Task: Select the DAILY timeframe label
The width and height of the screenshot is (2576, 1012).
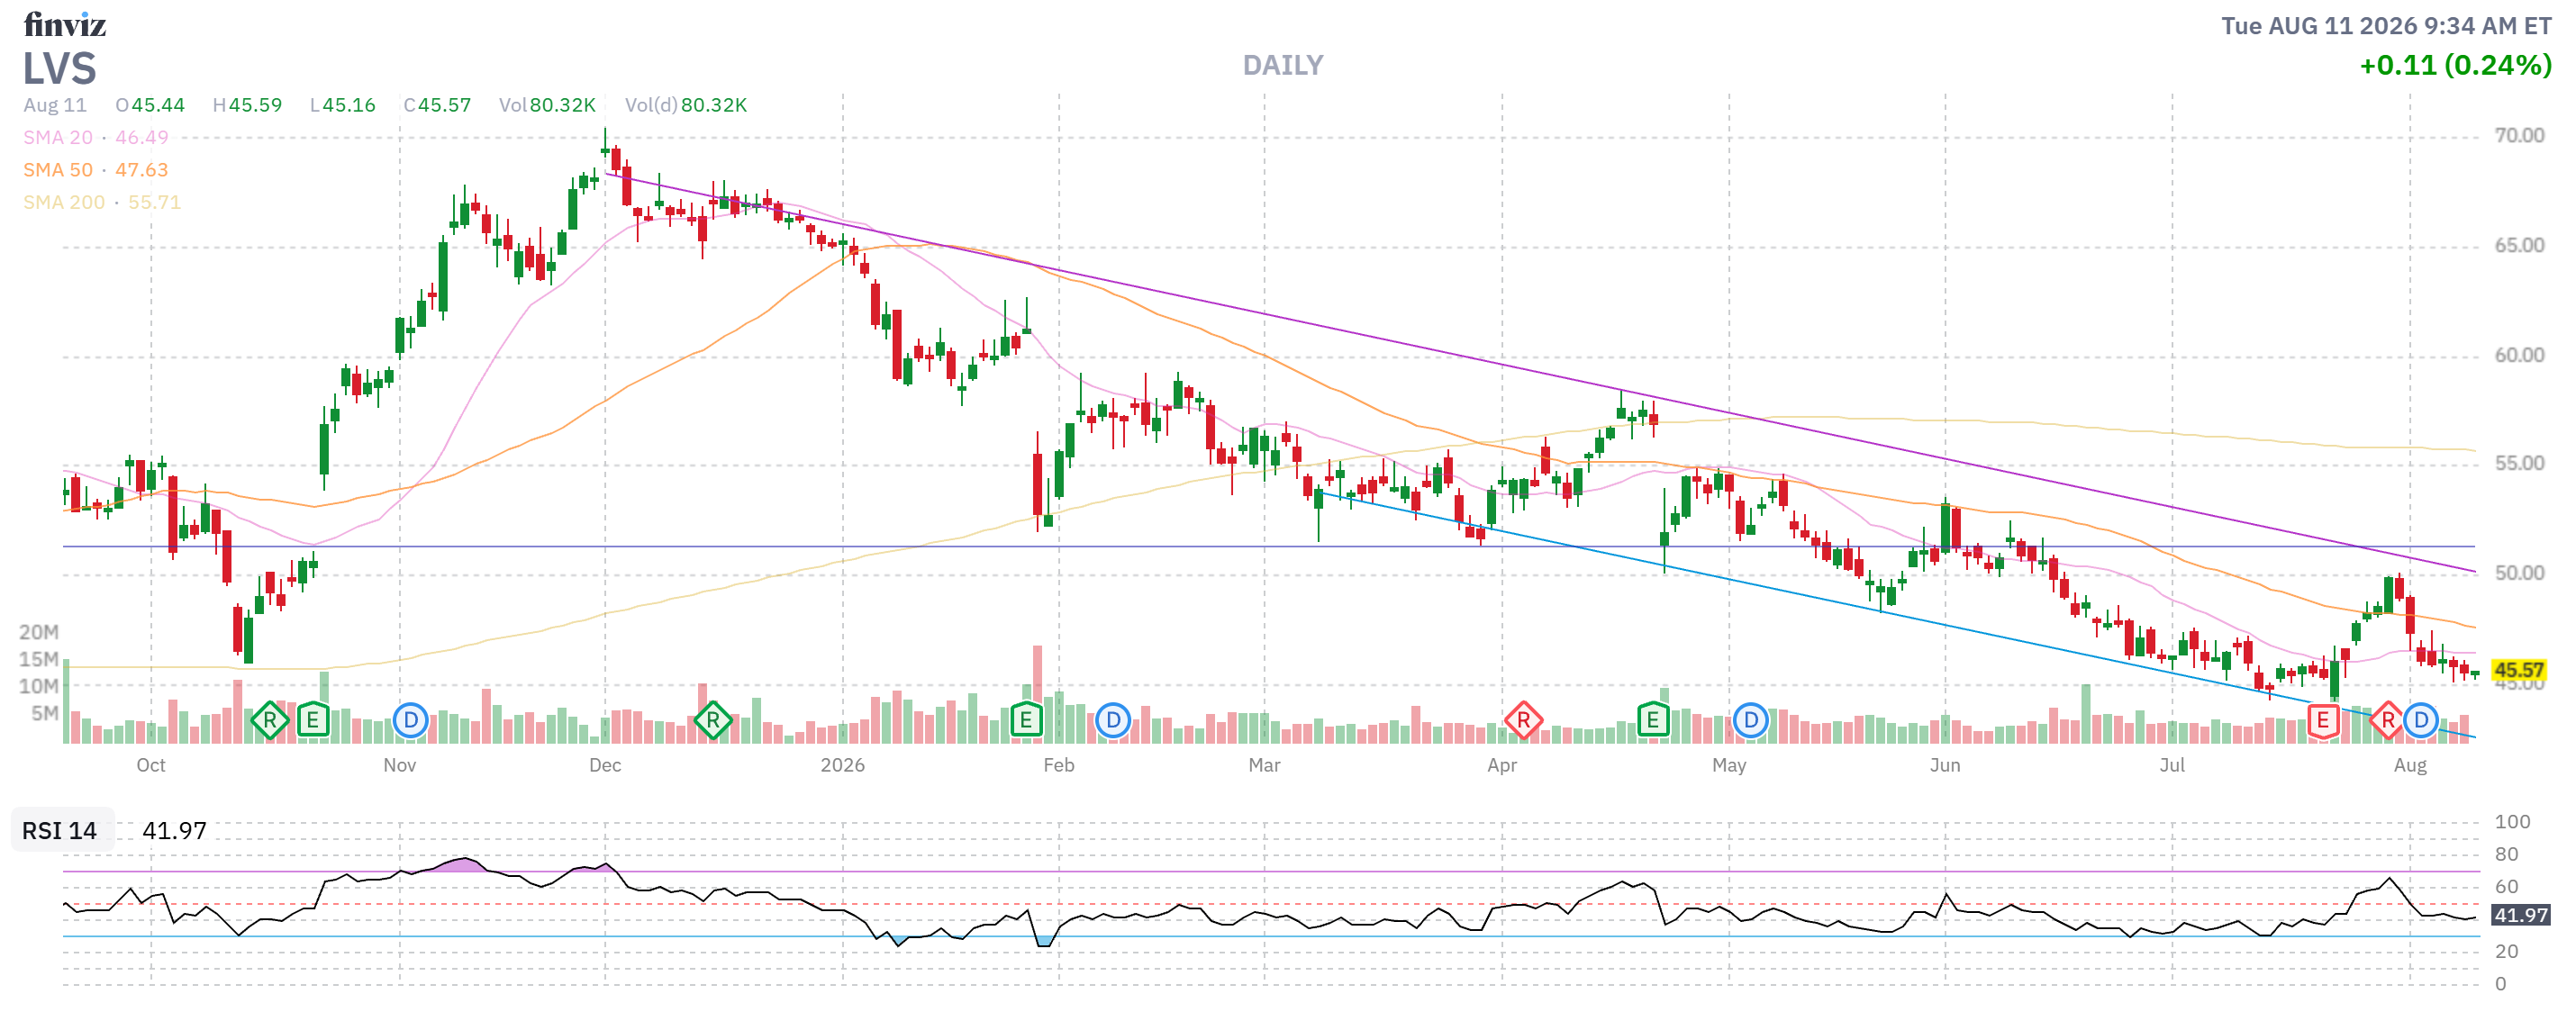Action: click(1283, 65)
